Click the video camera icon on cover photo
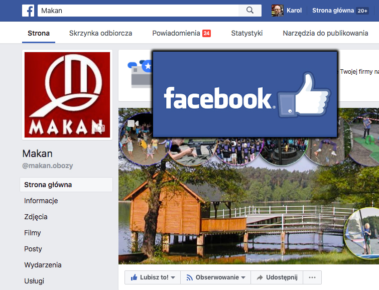 click(133, 123)
